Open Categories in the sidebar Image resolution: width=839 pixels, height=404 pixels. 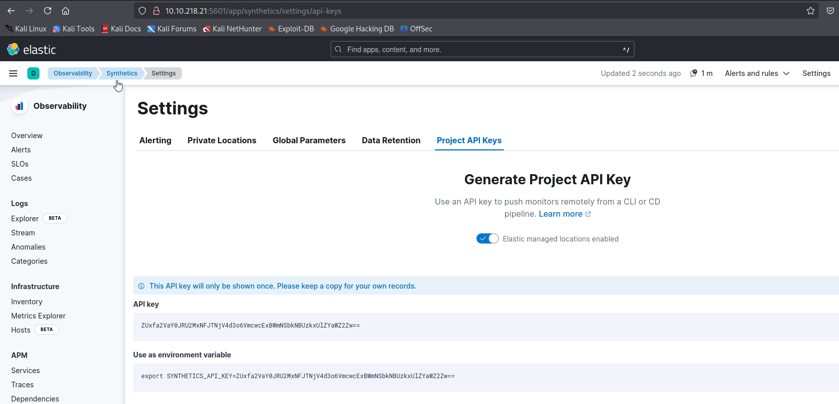pos(29,261)
